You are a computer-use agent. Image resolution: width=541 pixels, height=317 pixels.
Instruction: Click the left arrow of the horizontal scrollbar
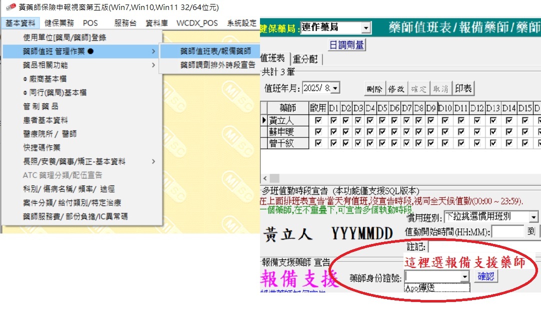coord(264,178)
